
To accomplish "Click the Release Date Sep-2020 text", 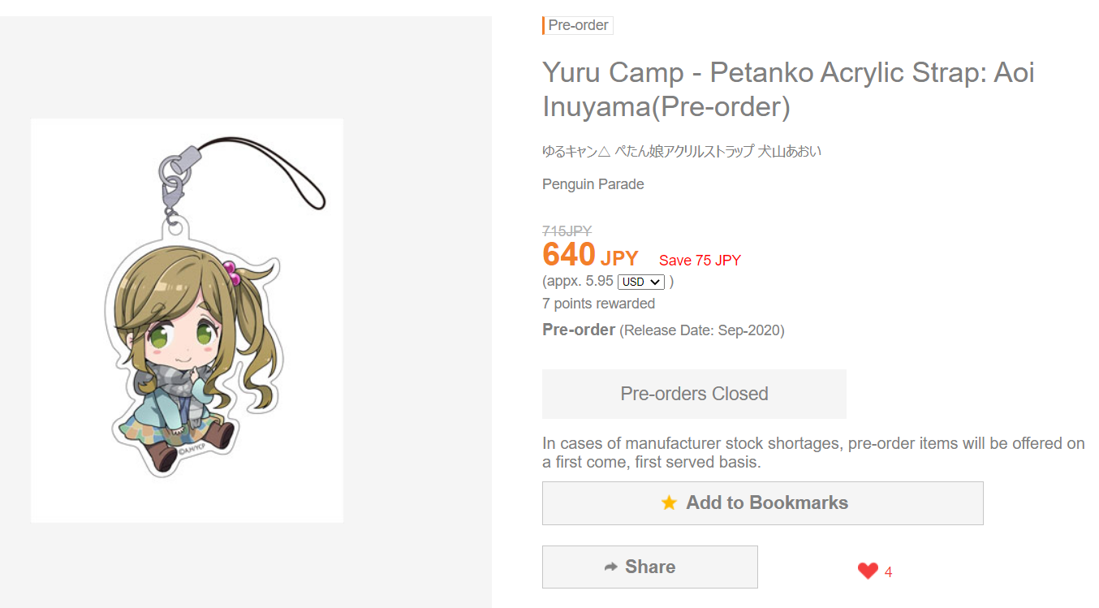I will tap(702, 330).
